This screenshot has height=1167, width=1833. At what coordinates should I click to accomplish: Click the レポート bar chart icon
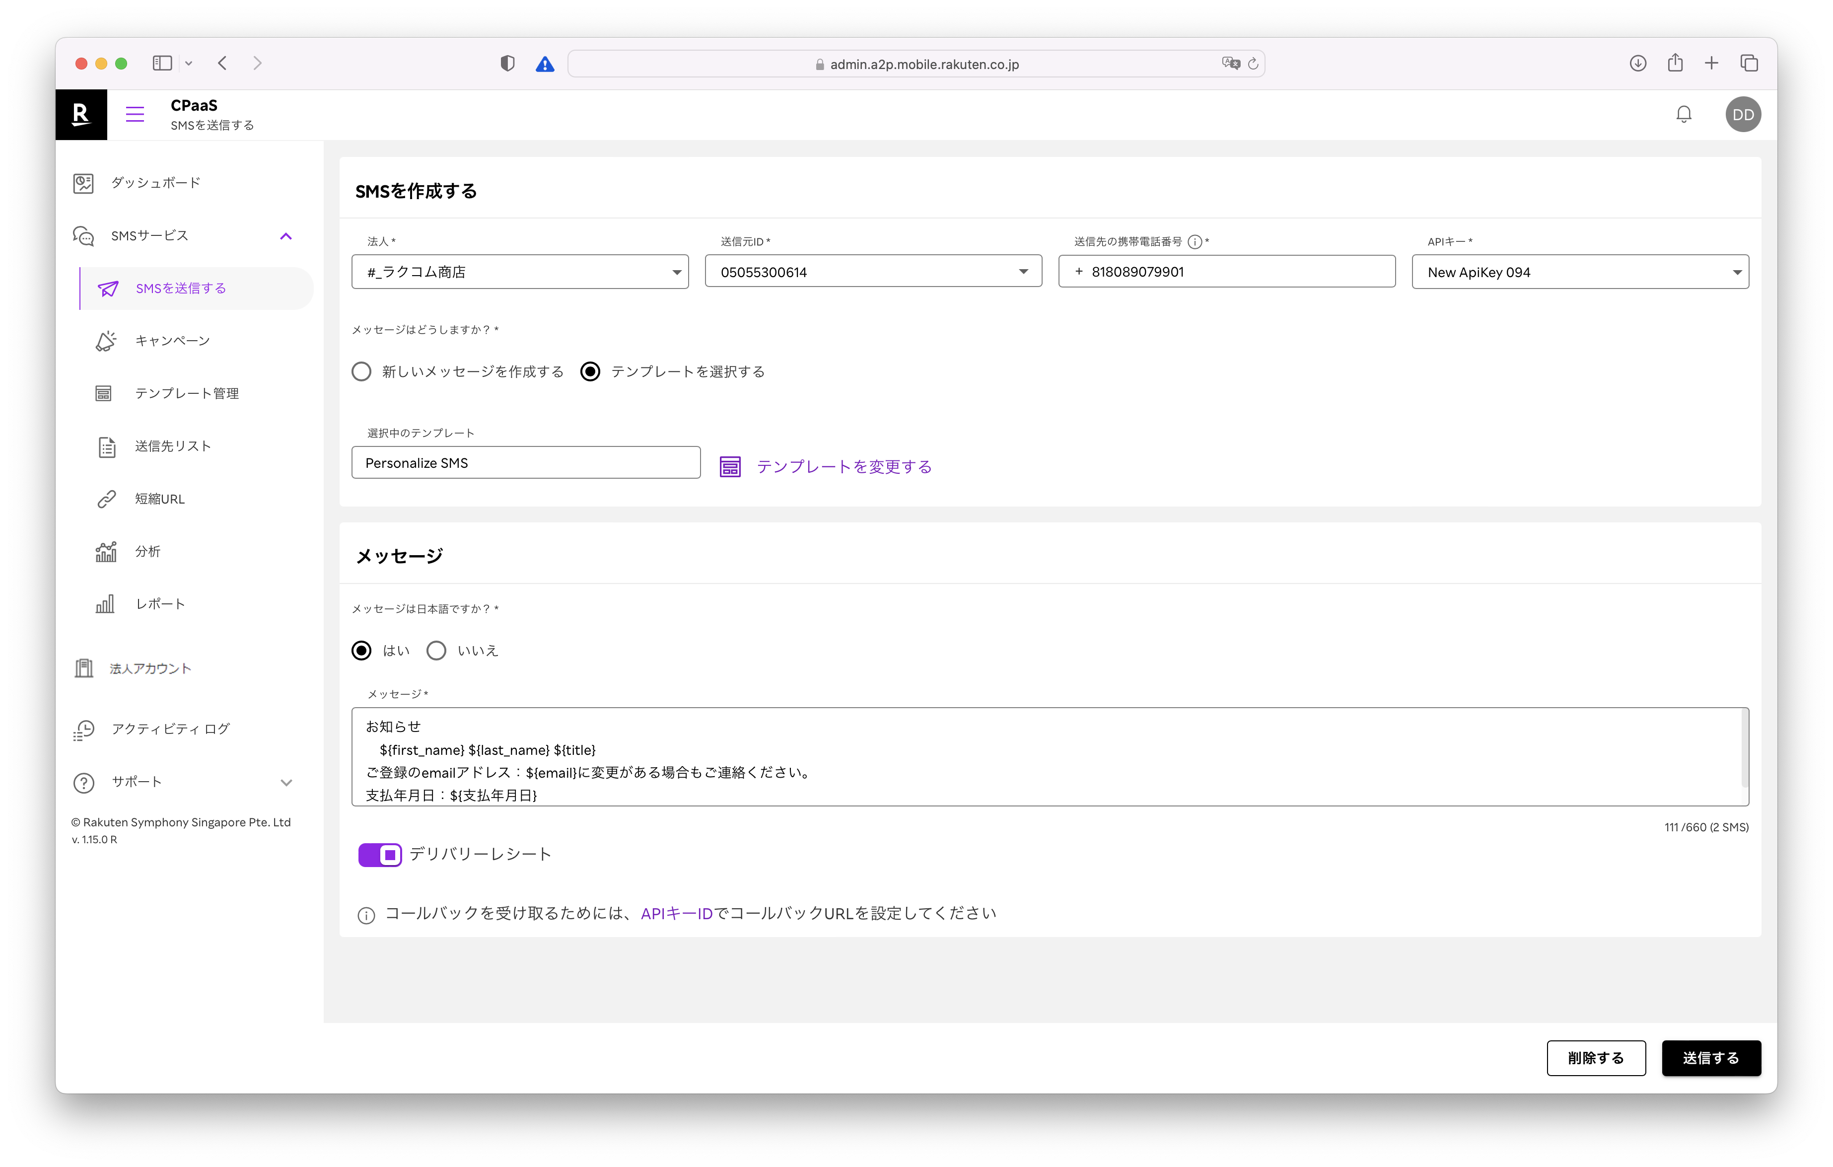click(107, 603)
